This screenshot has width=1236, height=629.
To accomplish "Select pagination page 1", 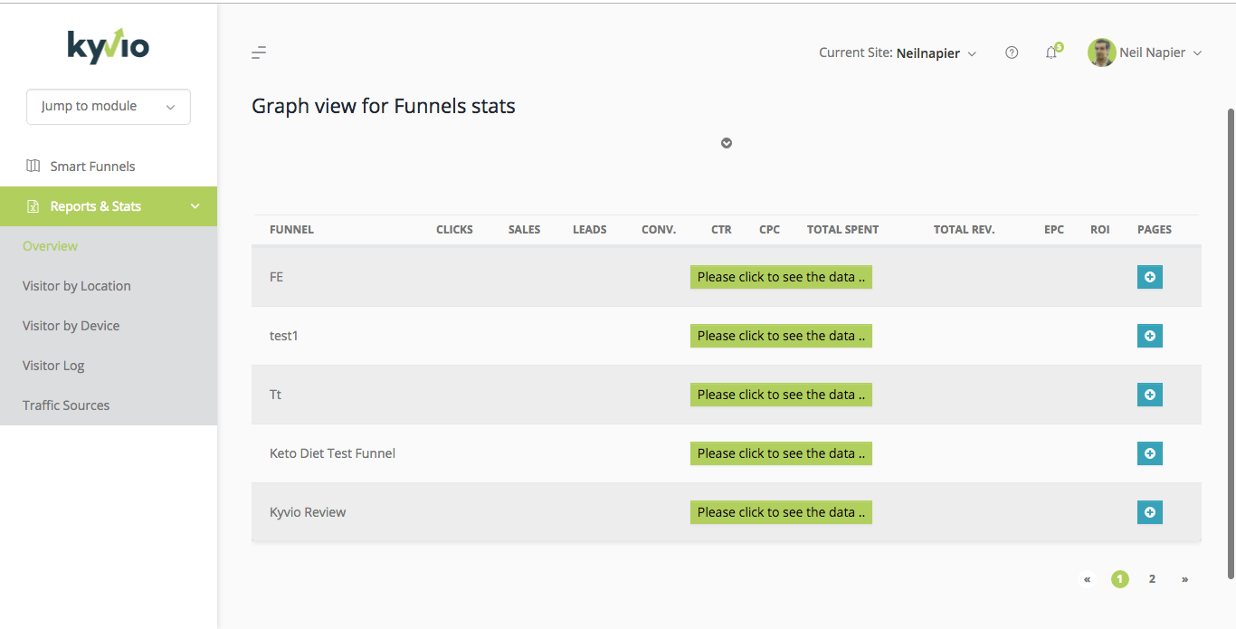I will 1120,579.
